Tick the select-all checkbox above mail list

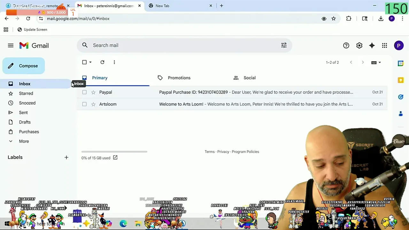click(84, 62)
